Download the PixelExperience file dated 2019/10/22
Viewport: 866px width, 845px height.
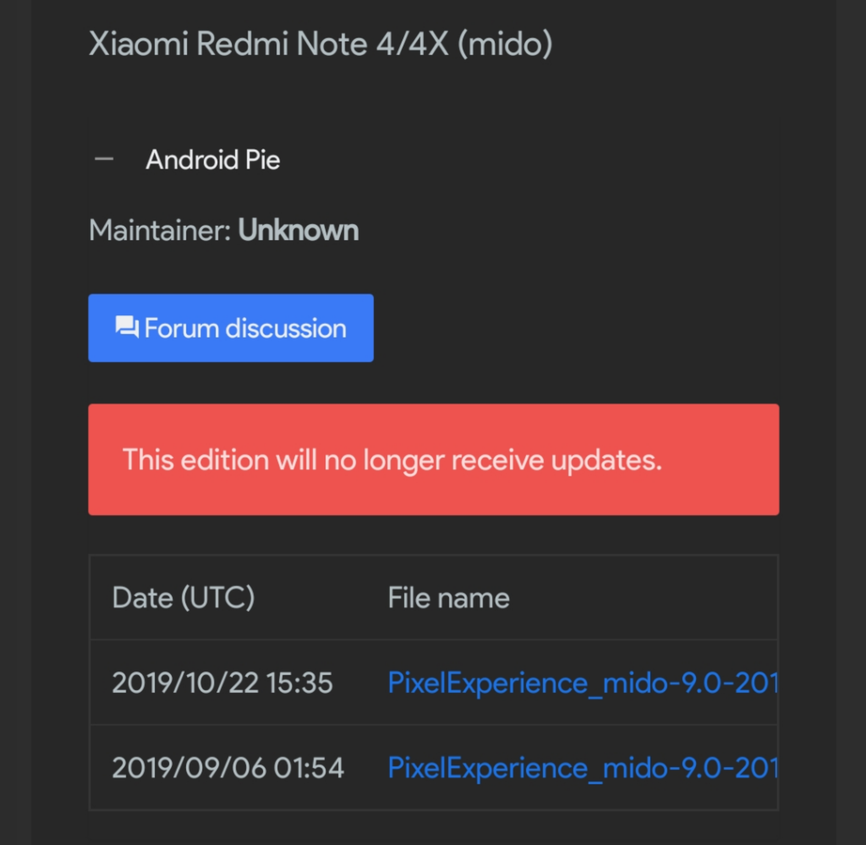(582, 682)
